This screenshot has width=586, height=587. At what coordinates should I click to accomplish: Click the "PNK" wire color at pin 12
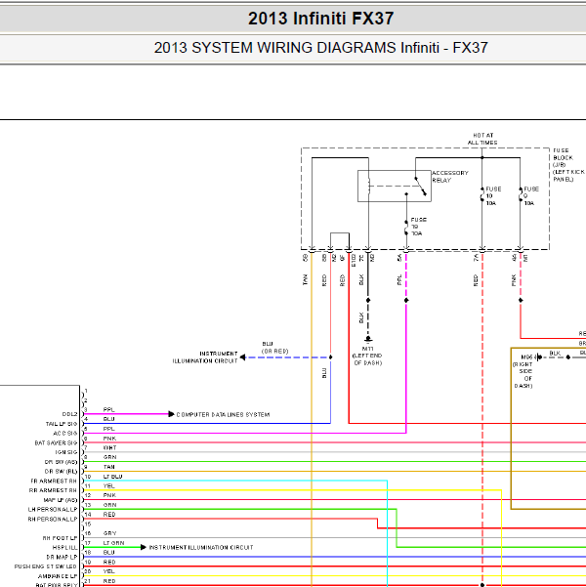coord(109,495)
